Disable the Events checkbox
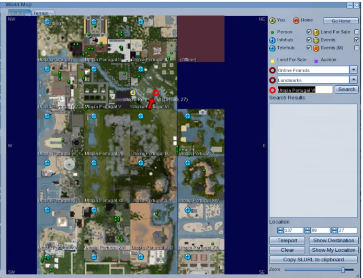This screenshot has height=278, width=363. click(357, 40)
